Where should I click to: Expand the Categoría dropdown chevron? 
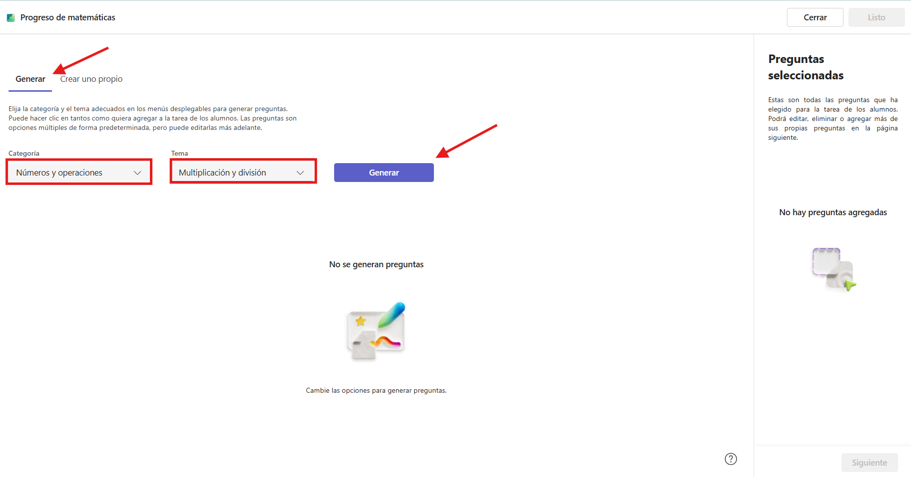pyautogui.click(x=138, y=173)
